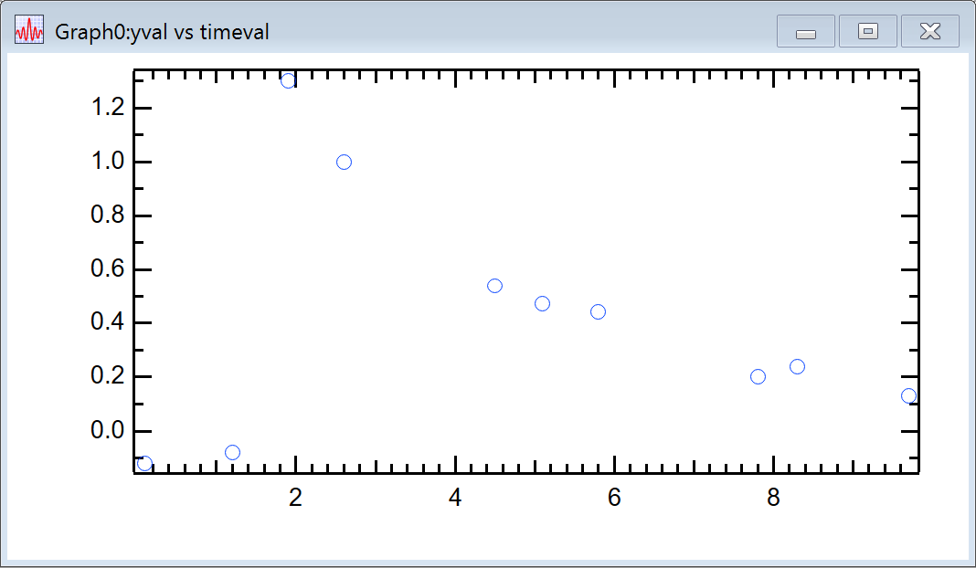
Task: Click the 0.0 label on the left axis
Action: point(107,431)
